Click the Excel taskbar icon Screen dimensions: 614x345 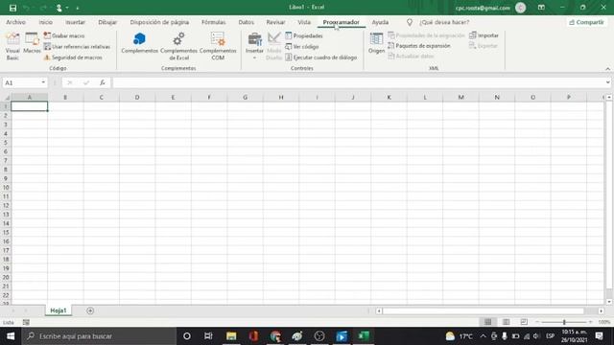pos(364,336)
